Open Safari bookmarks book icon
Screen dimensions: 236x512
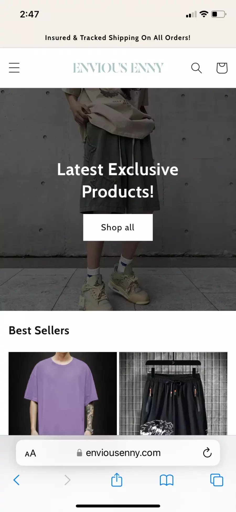[167, 480]
